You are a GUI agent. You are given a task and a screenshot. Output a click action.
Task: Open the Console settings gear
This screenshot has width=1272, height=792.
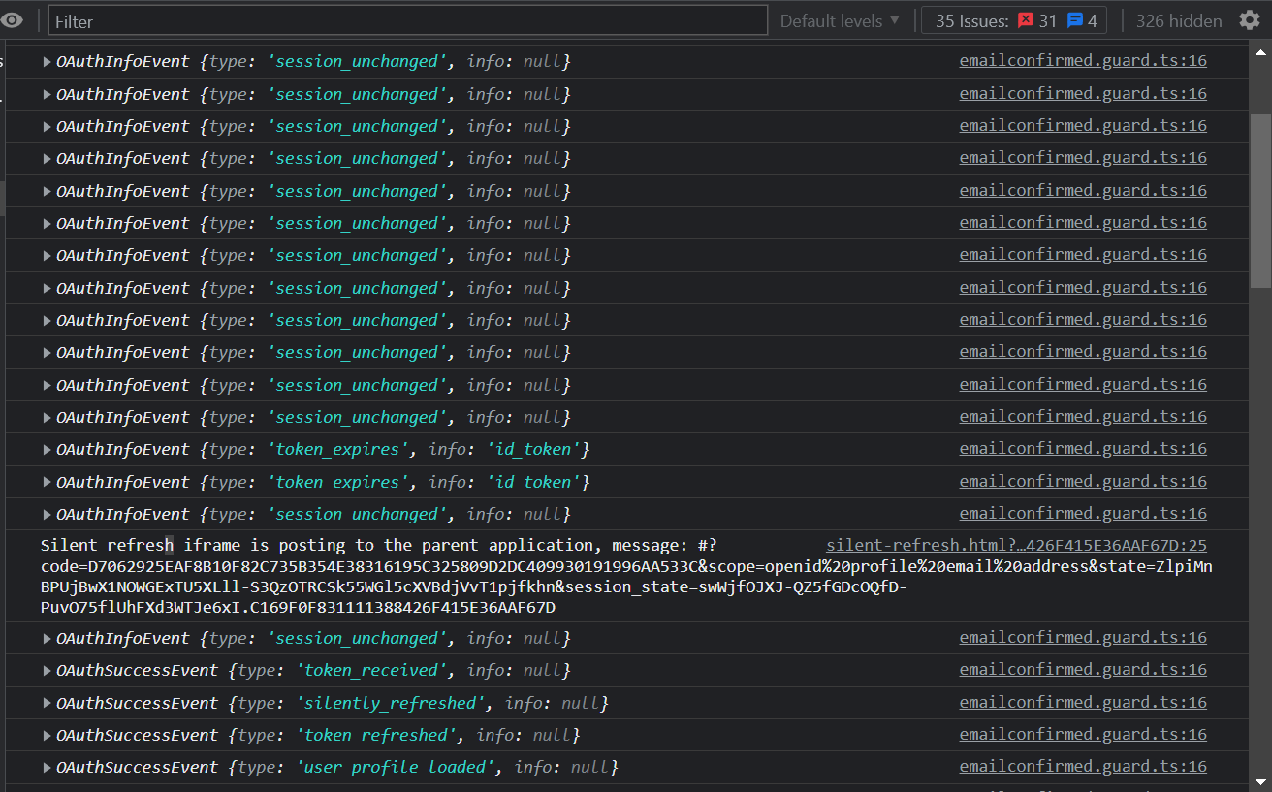1250,18
